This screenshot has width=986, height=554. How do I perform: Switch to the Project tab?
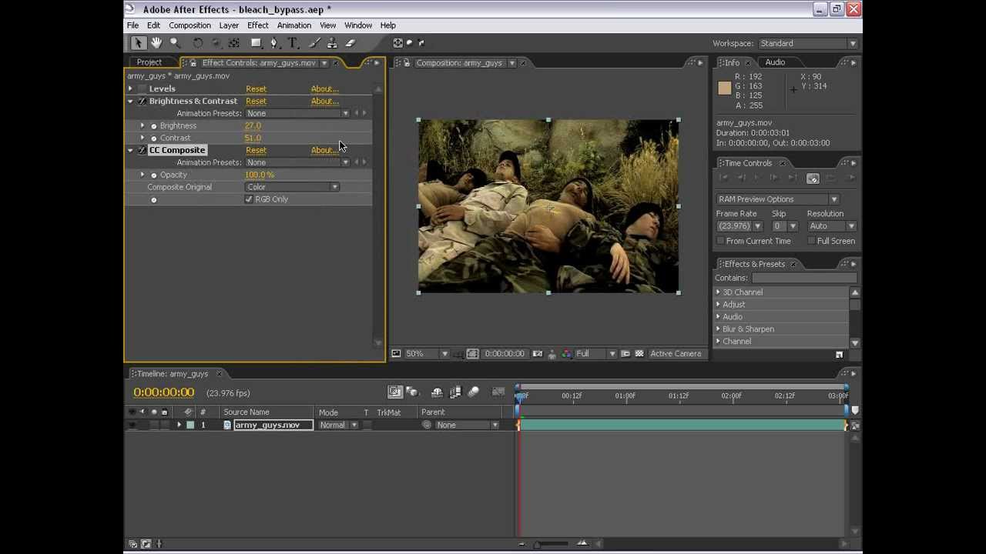[x=149, y=62]
